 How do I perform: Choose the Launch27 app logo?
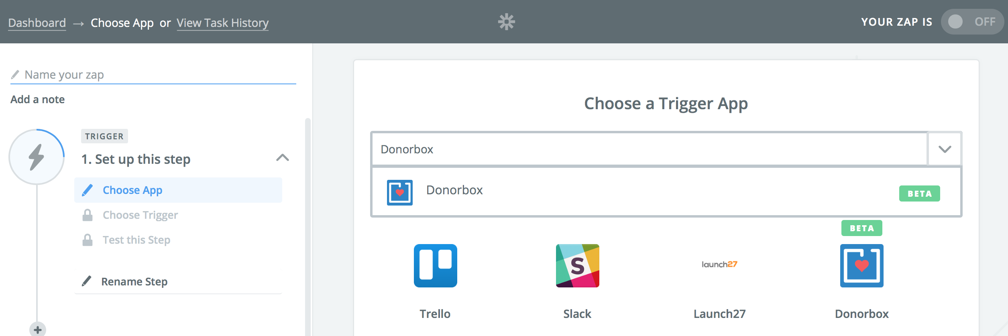[719, 265]
